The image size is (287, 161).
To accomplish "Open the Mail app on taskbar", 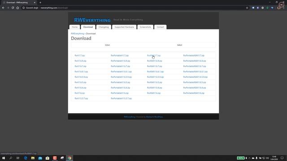I will point(40,158).
